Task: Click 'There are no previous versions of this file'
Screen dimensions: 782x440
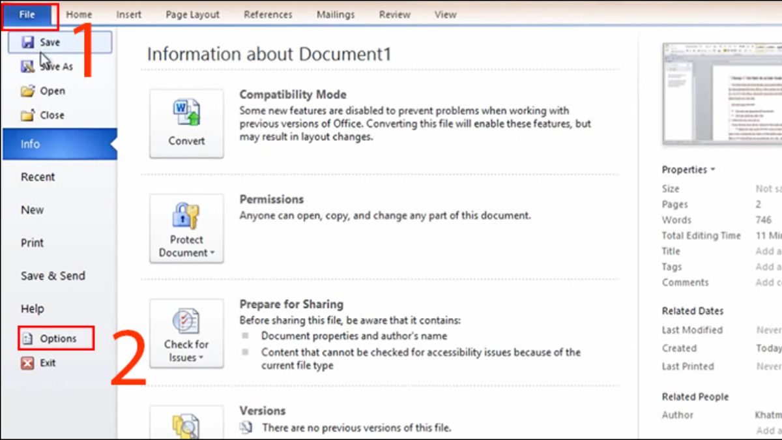Action: click(356, 428)
